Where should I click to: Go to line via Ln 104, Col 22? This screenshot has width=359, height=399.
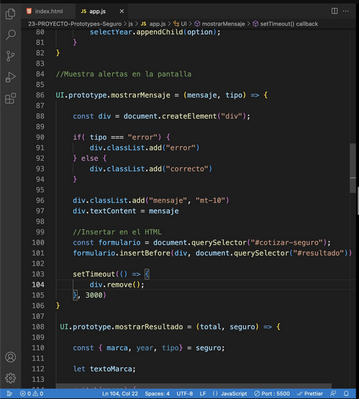click(120, 394)
